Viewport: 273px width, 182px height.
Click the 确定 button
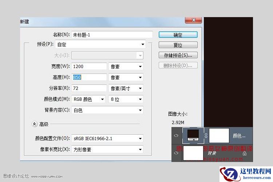(178, 35)
